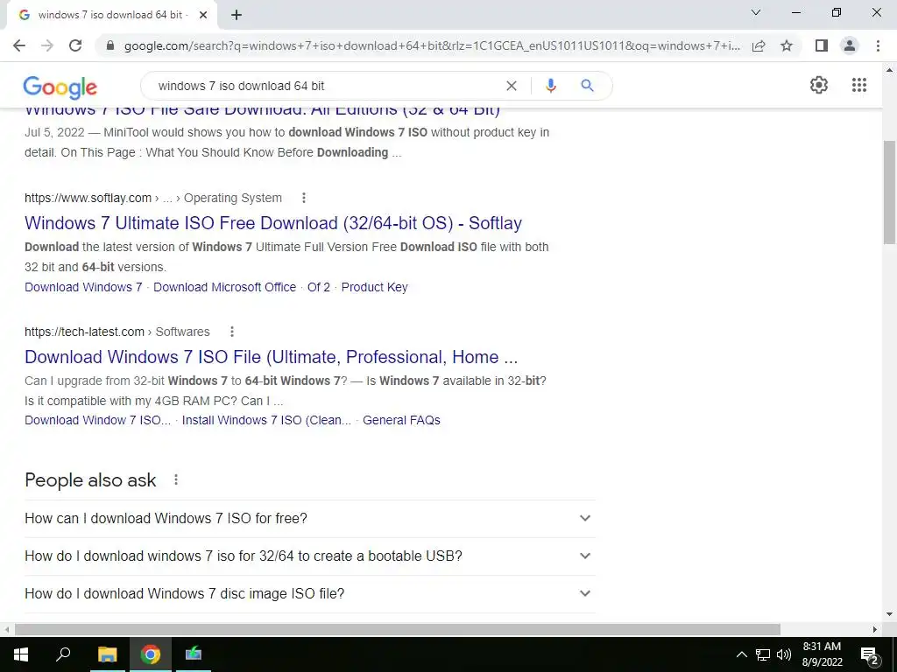Open network status tray icon
The image size is (897, 672).
tap(763, 654)
